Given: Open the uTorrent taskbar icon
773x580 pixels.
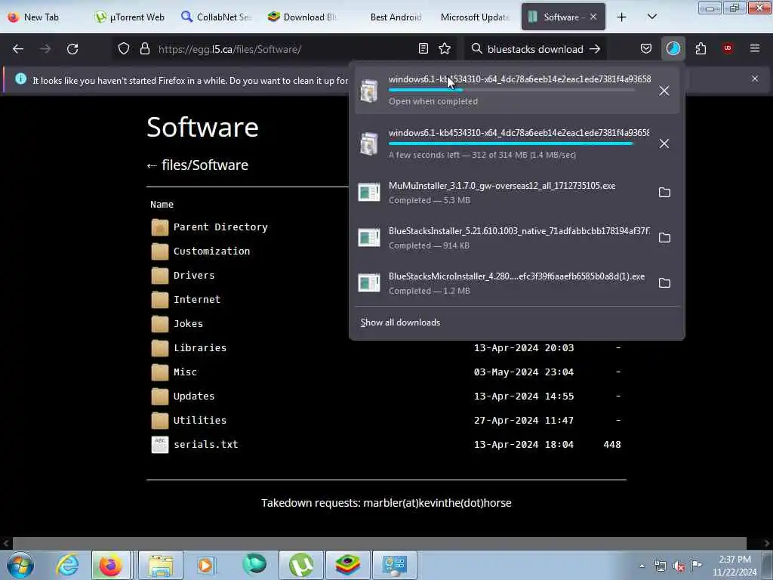Looking at the screenshot, I should tap(301, 564).
